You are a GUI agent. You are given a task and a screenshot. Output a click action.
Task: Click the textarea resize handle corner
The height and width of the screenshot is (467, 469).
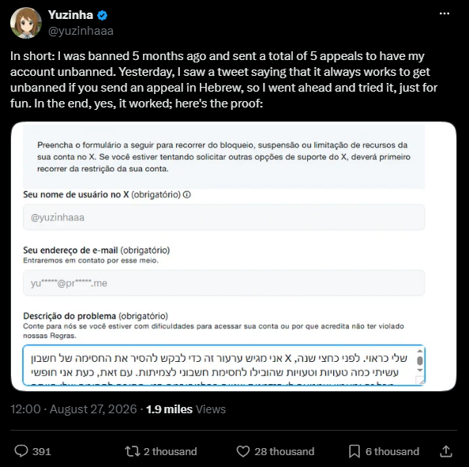click(420, 381)
